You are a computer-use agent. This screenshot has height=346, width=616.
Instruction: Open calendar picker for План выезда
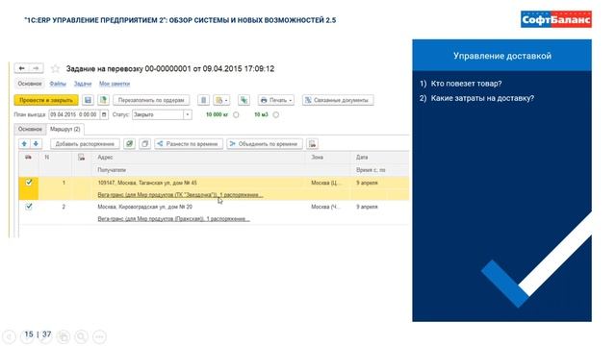(104, 114)
